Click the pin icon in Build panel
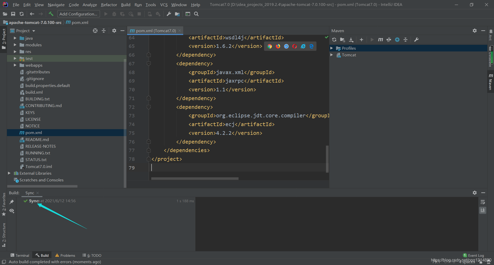Viewport: 494px width, 265px height. tap(12, 202)
